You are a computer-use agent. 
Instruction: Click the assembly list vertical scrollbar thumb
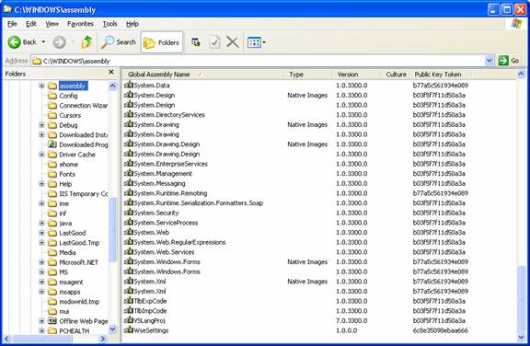click(x=521, y=299)
